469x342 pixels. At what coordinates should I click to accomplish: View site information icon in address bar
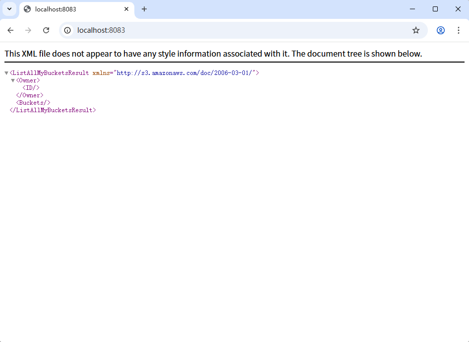pyautogui.click(x=67, y=30)
